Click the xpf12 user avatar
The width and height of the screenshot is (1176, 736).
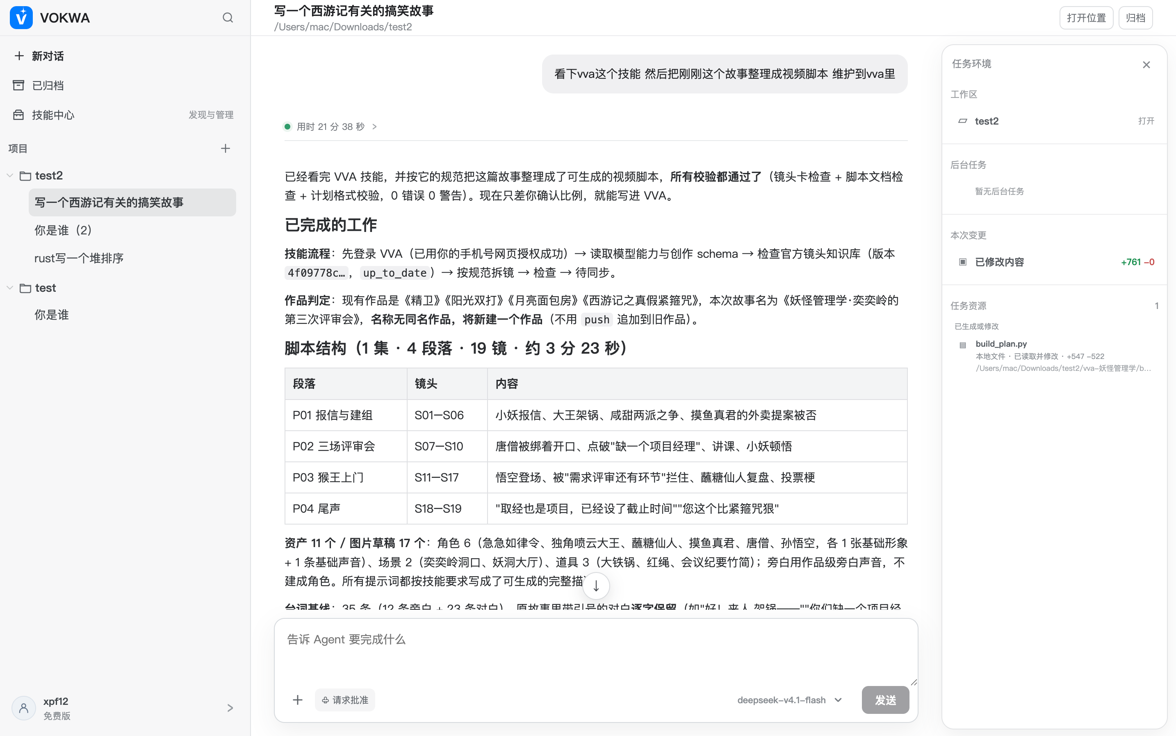tap(23, 708)
